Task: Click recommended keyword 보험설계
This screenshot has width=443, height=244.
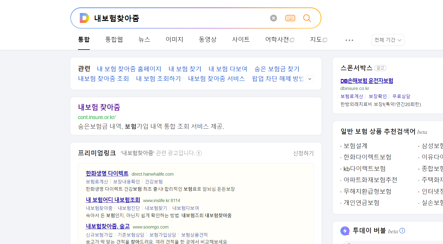Action: coord(355,146)
